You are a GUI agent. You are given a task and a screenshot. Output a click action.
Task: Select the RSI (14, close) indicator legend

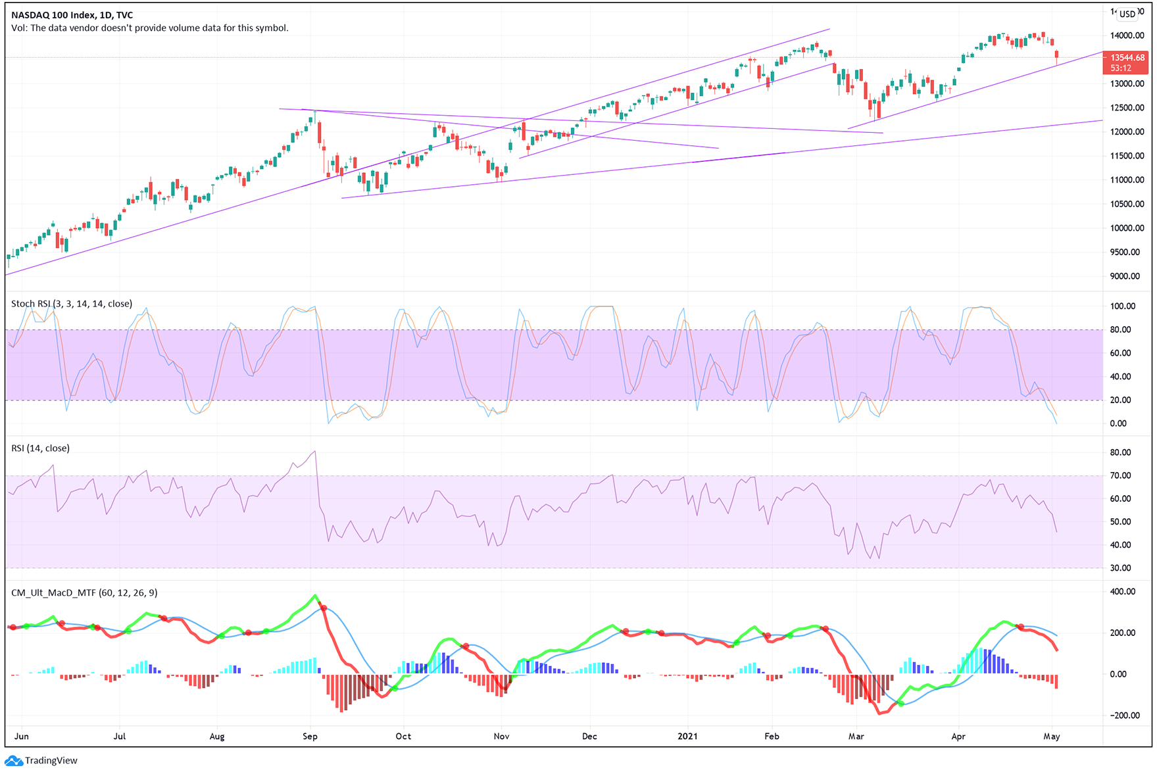[40, 448]
